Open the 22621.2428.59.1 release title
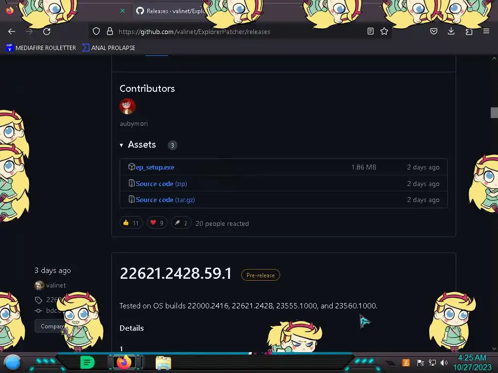Screen dimensions: 498x373 click(x=176, y=273)
